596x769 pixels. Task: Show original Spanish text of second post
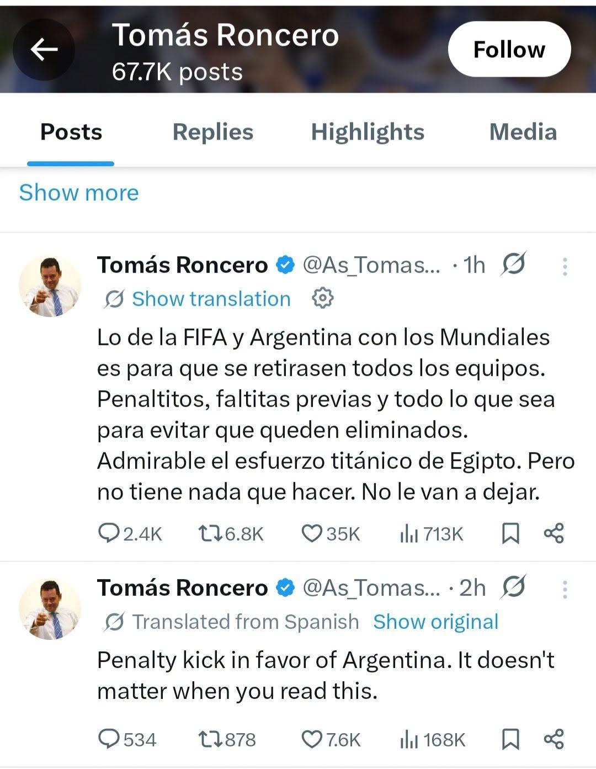[x=435, y=622]
